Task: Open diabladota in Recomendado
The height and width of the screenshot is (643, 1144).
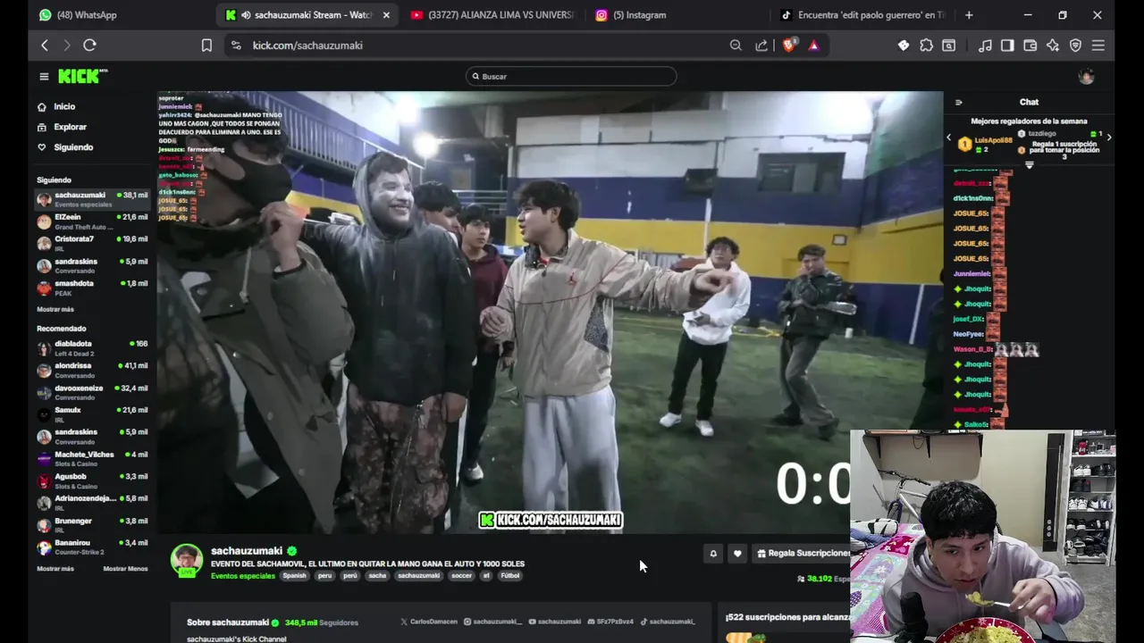Action: click(x=92, y=347)
